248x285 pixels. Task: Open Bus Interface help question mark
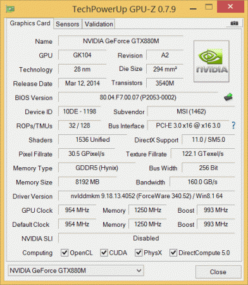click(233, 125)
